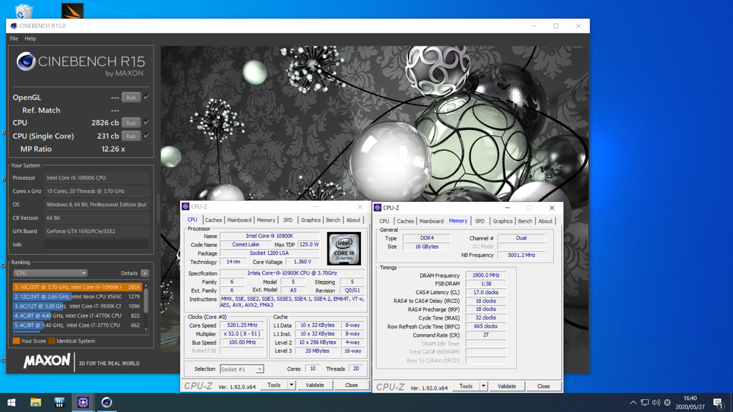
Task: Open About tab in left CPU-Z
Action: pos(353,220)
